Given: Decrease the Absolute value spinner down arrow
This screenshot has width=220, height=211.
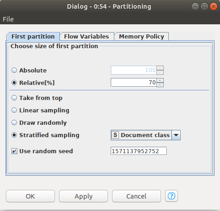Looking at the screenshot, I should pos(160,72).
